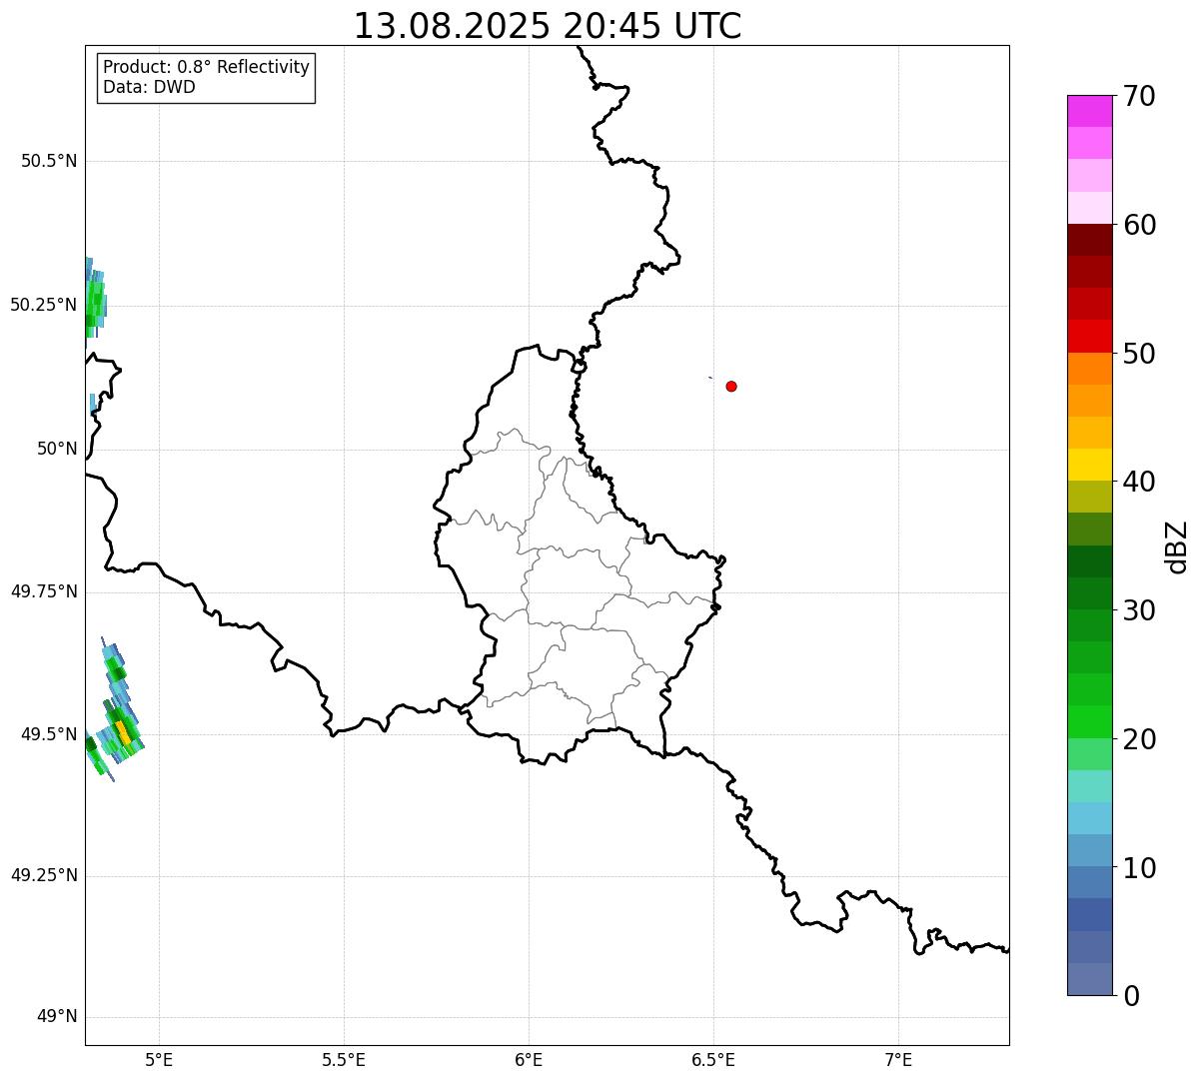Click the latitude label 49.25°N
Image resolution: width=1201 pixels, height=1080 pixels.
pyautogui.click(x=44, y=876)
